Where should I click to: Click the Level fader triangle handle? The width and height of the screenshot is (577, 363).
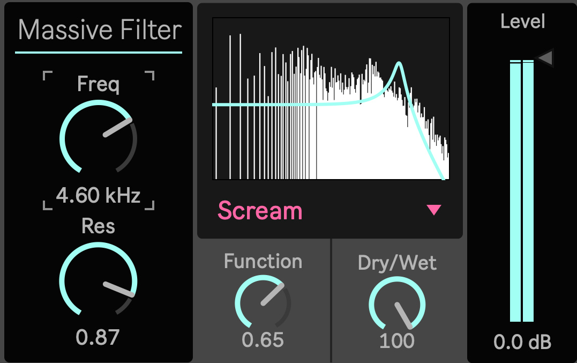[x=545, y=57]
